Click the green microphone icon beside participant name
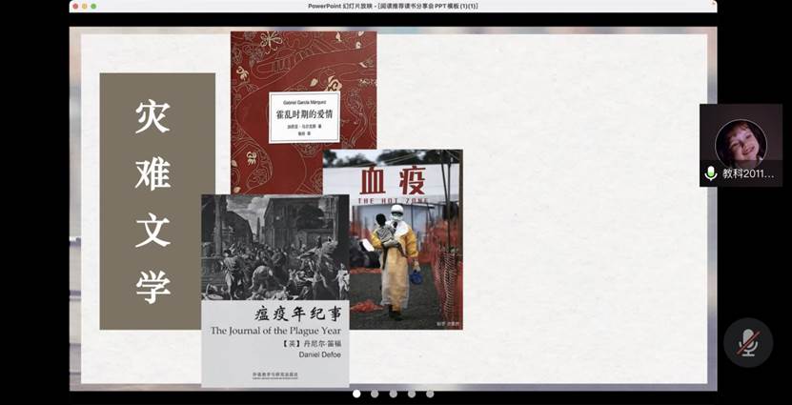792x405 pixels. pyautogui.click(x=710, y=173)
